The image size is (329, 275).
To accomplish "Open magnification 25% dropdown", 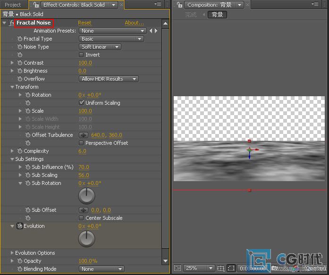I will [x=199, y=268].
